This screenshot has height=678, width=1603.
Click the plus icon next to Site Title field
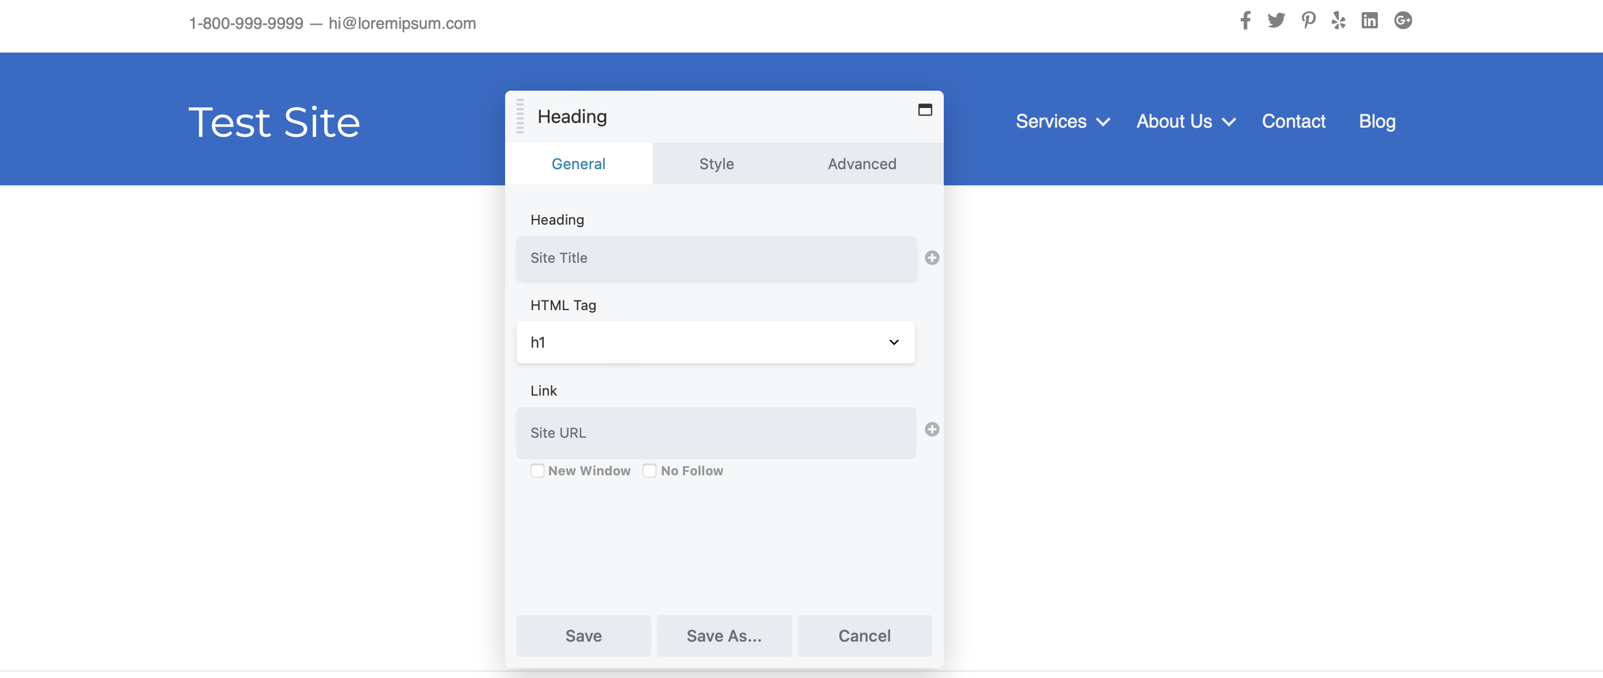tap(932, 258)
